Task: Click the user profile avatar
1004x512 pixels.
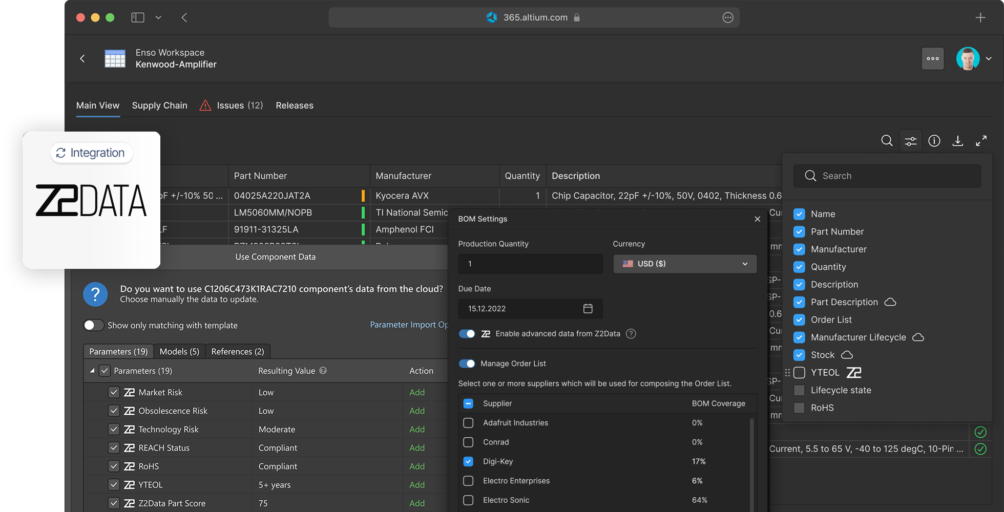Action: point(968,58)
